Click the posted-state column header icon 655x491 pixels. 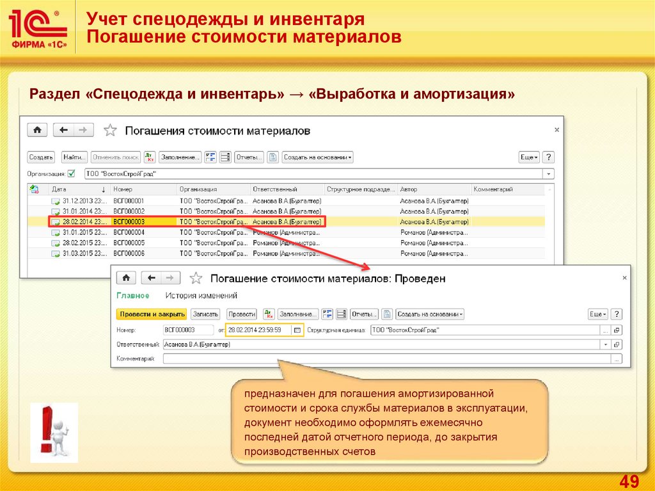coord(35,189)
